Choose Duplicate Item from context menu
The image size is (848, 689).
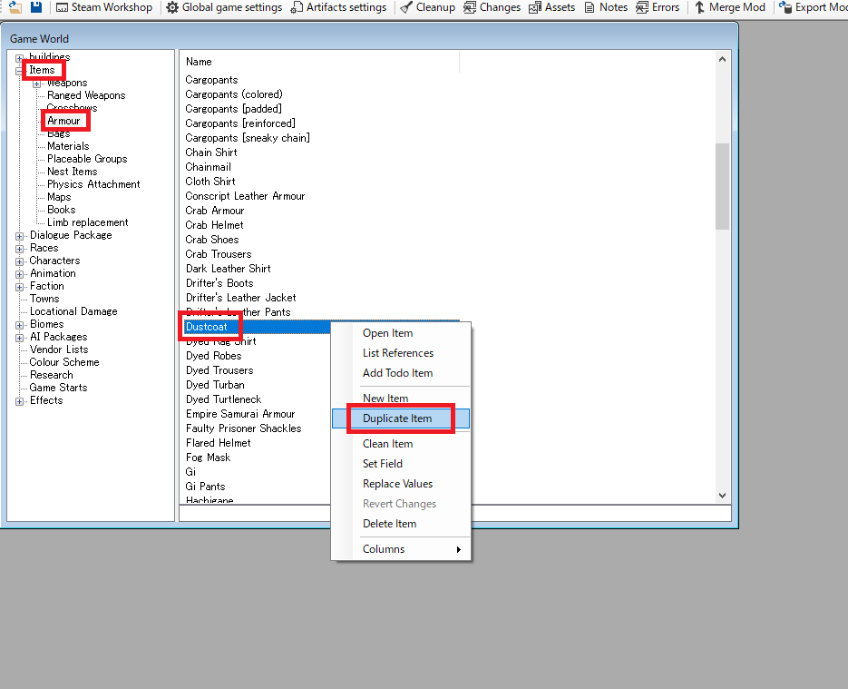[401, 418]
